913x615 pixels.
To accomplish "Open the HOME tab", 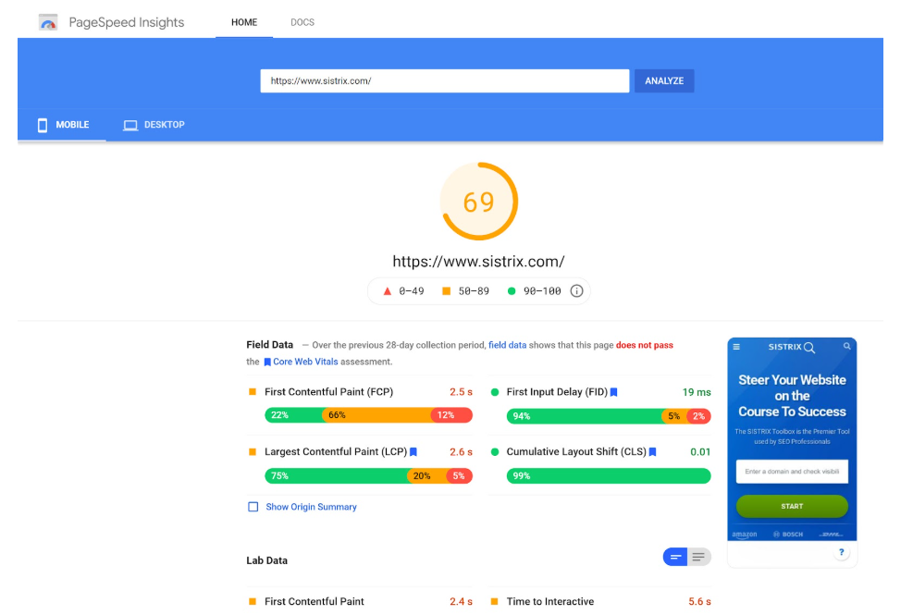I will pyautogui.click(x=244, y=22).
